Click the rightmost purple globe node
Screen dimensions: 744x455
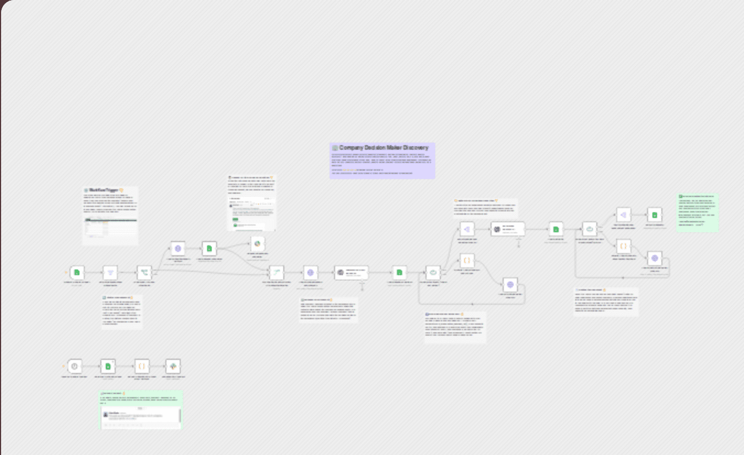pos(654,257)
